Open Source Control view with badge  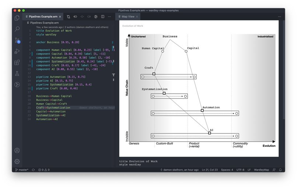[x=17, y=41]
